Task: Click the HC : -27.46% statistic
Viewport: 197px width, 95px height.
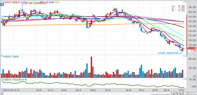Action: click(178, 10)
